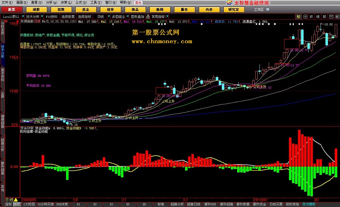Click the 内参 button
Viewport: 340px width, 207px height.
(209, 10)
